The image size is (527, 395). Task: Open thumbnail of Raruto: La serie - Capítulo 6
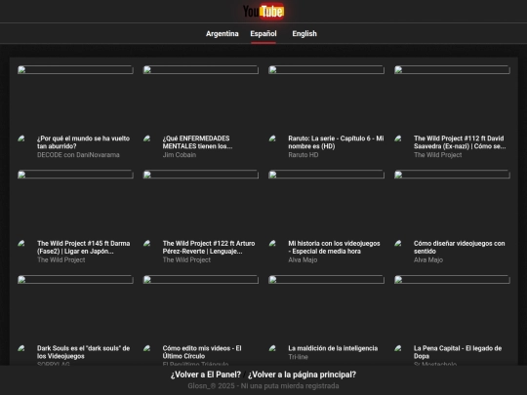(326, 70)
